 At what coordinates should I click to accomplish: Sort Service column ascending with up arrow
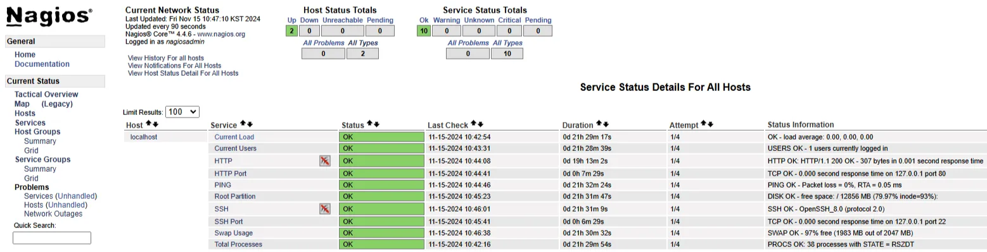243,124
